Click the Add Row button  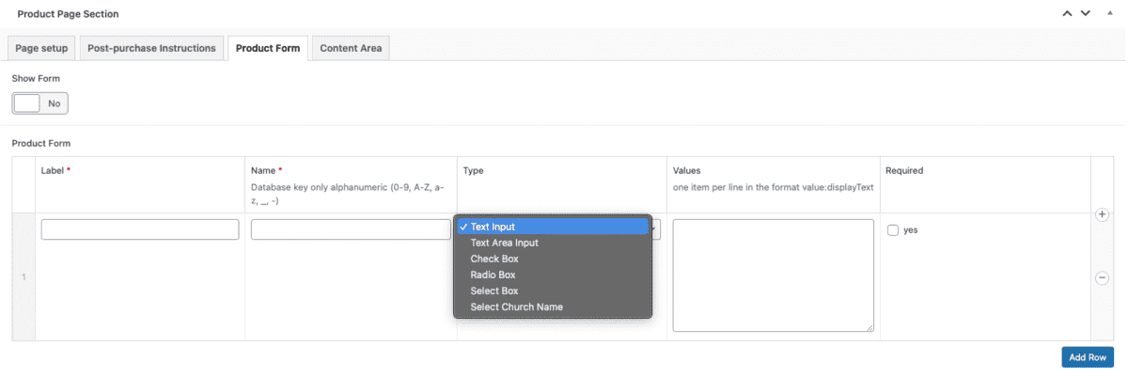click(x=1088, y=357)
